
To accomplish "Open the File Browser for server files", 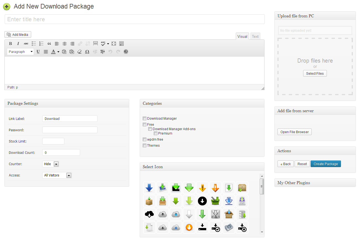I will tap(295, 132).
